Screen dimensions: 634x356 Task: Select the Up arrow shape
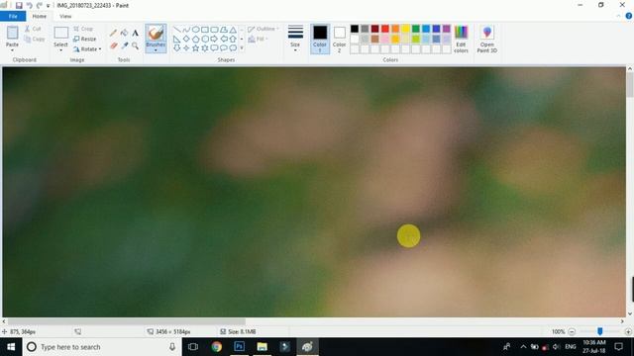[x=233, y=39]
